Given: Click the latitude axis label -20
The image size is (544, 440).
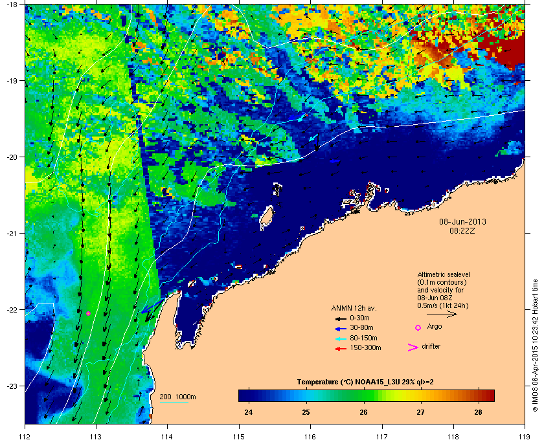Looking at the screenshot, I should click(14, 157).
